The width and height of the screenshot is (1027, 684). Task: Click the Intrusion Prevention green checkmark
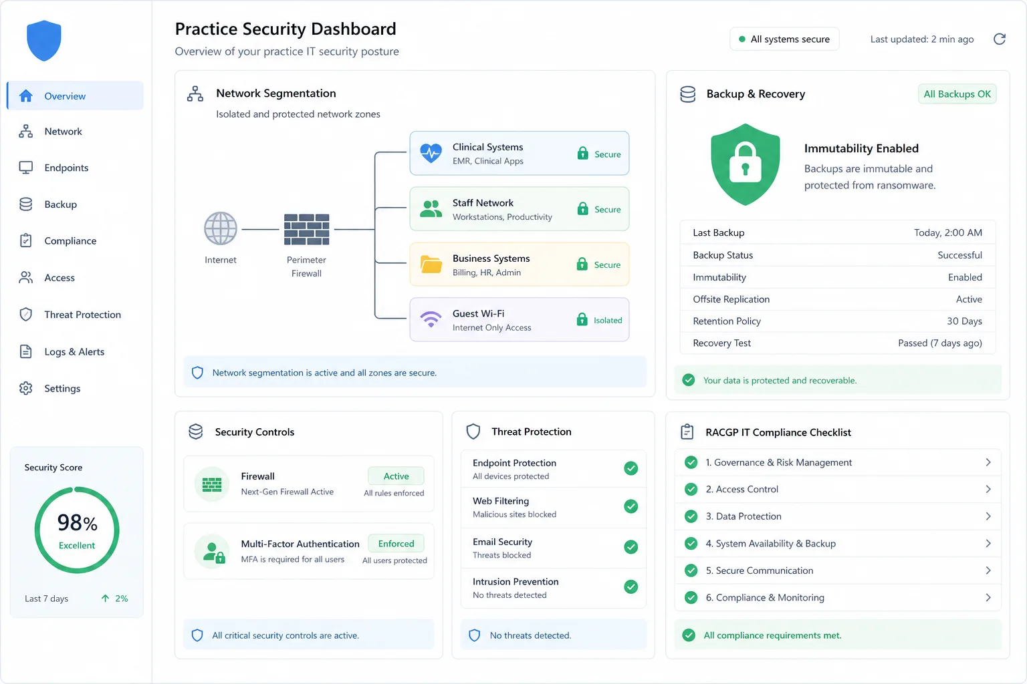[x=631, y=587]
